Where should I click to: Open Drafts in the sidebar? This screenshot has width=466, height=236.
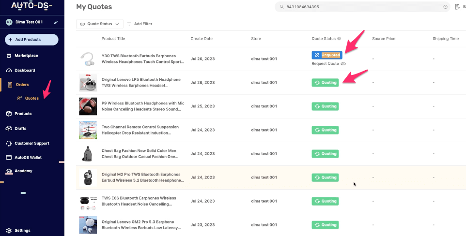(20, 128)
